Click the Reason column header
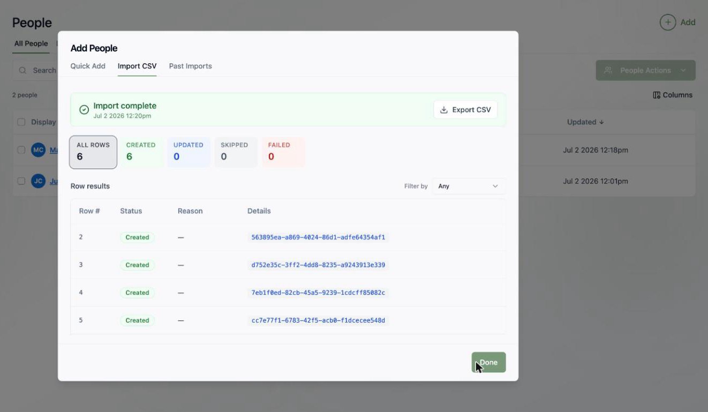This screenshot has width=708, height=412. (190, 211)
